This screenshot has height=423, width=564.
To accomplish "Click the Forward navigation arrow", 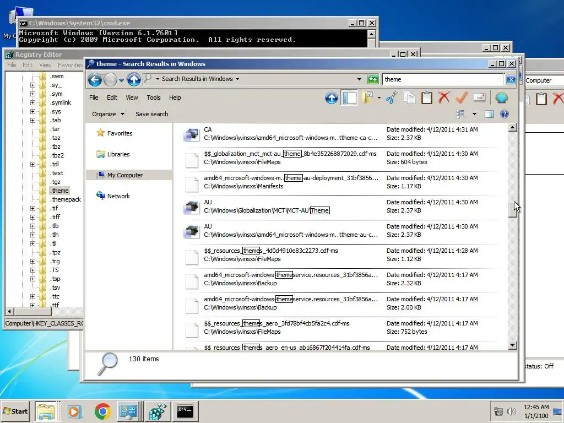I will [110, 79].
